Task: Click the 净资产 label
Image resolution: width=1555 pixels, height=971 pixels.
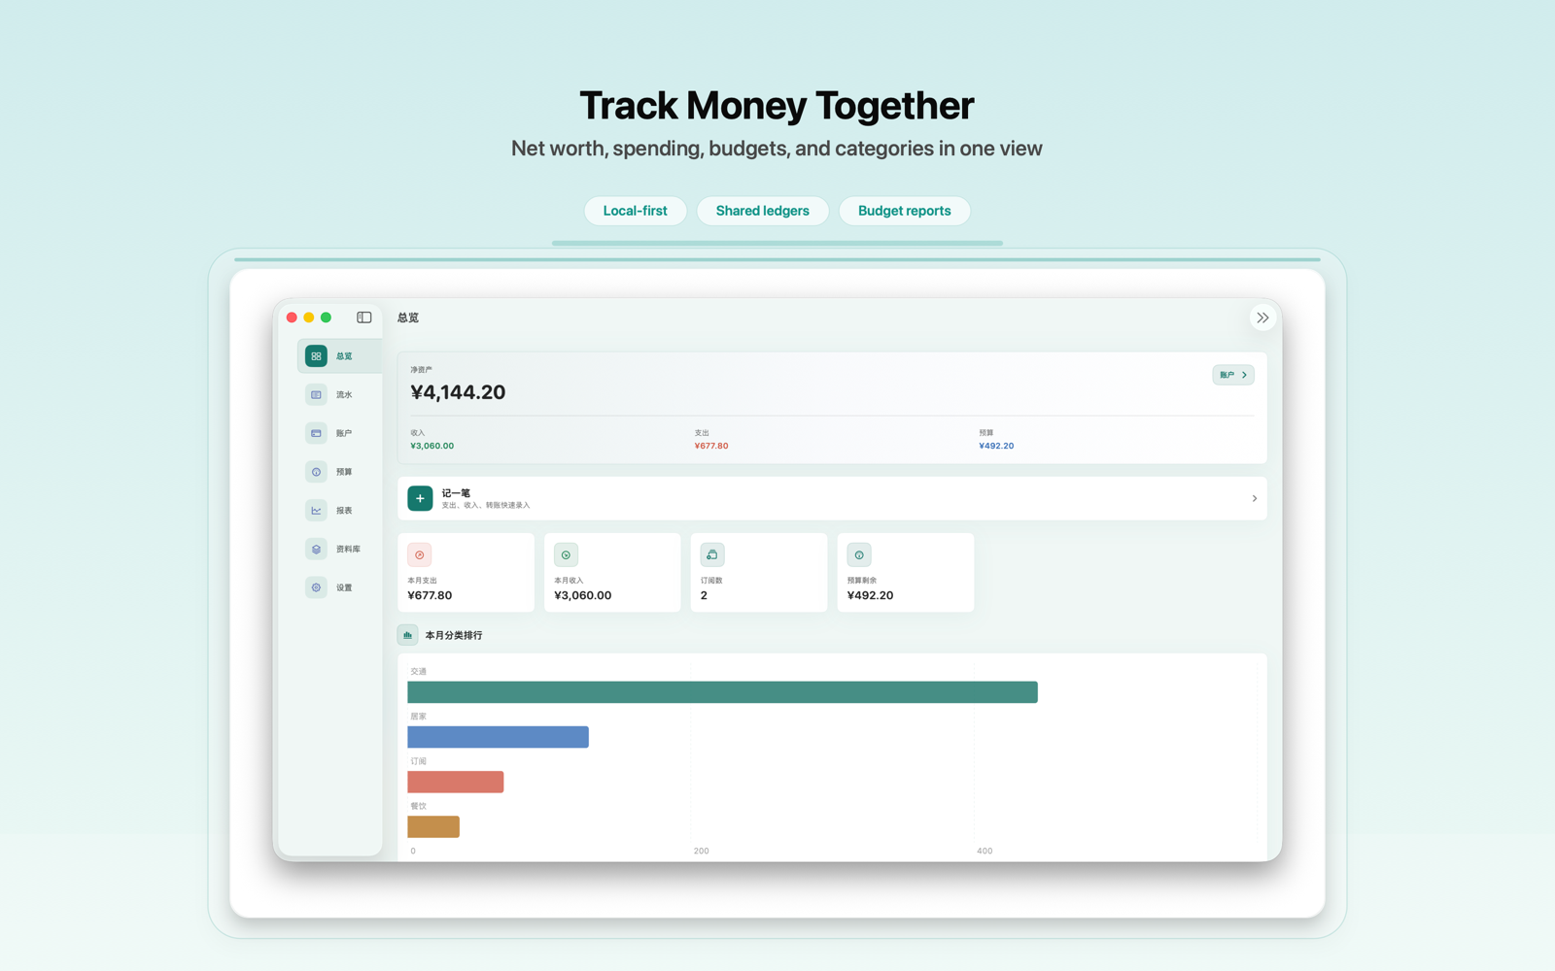Action: [x=421, y=370]
